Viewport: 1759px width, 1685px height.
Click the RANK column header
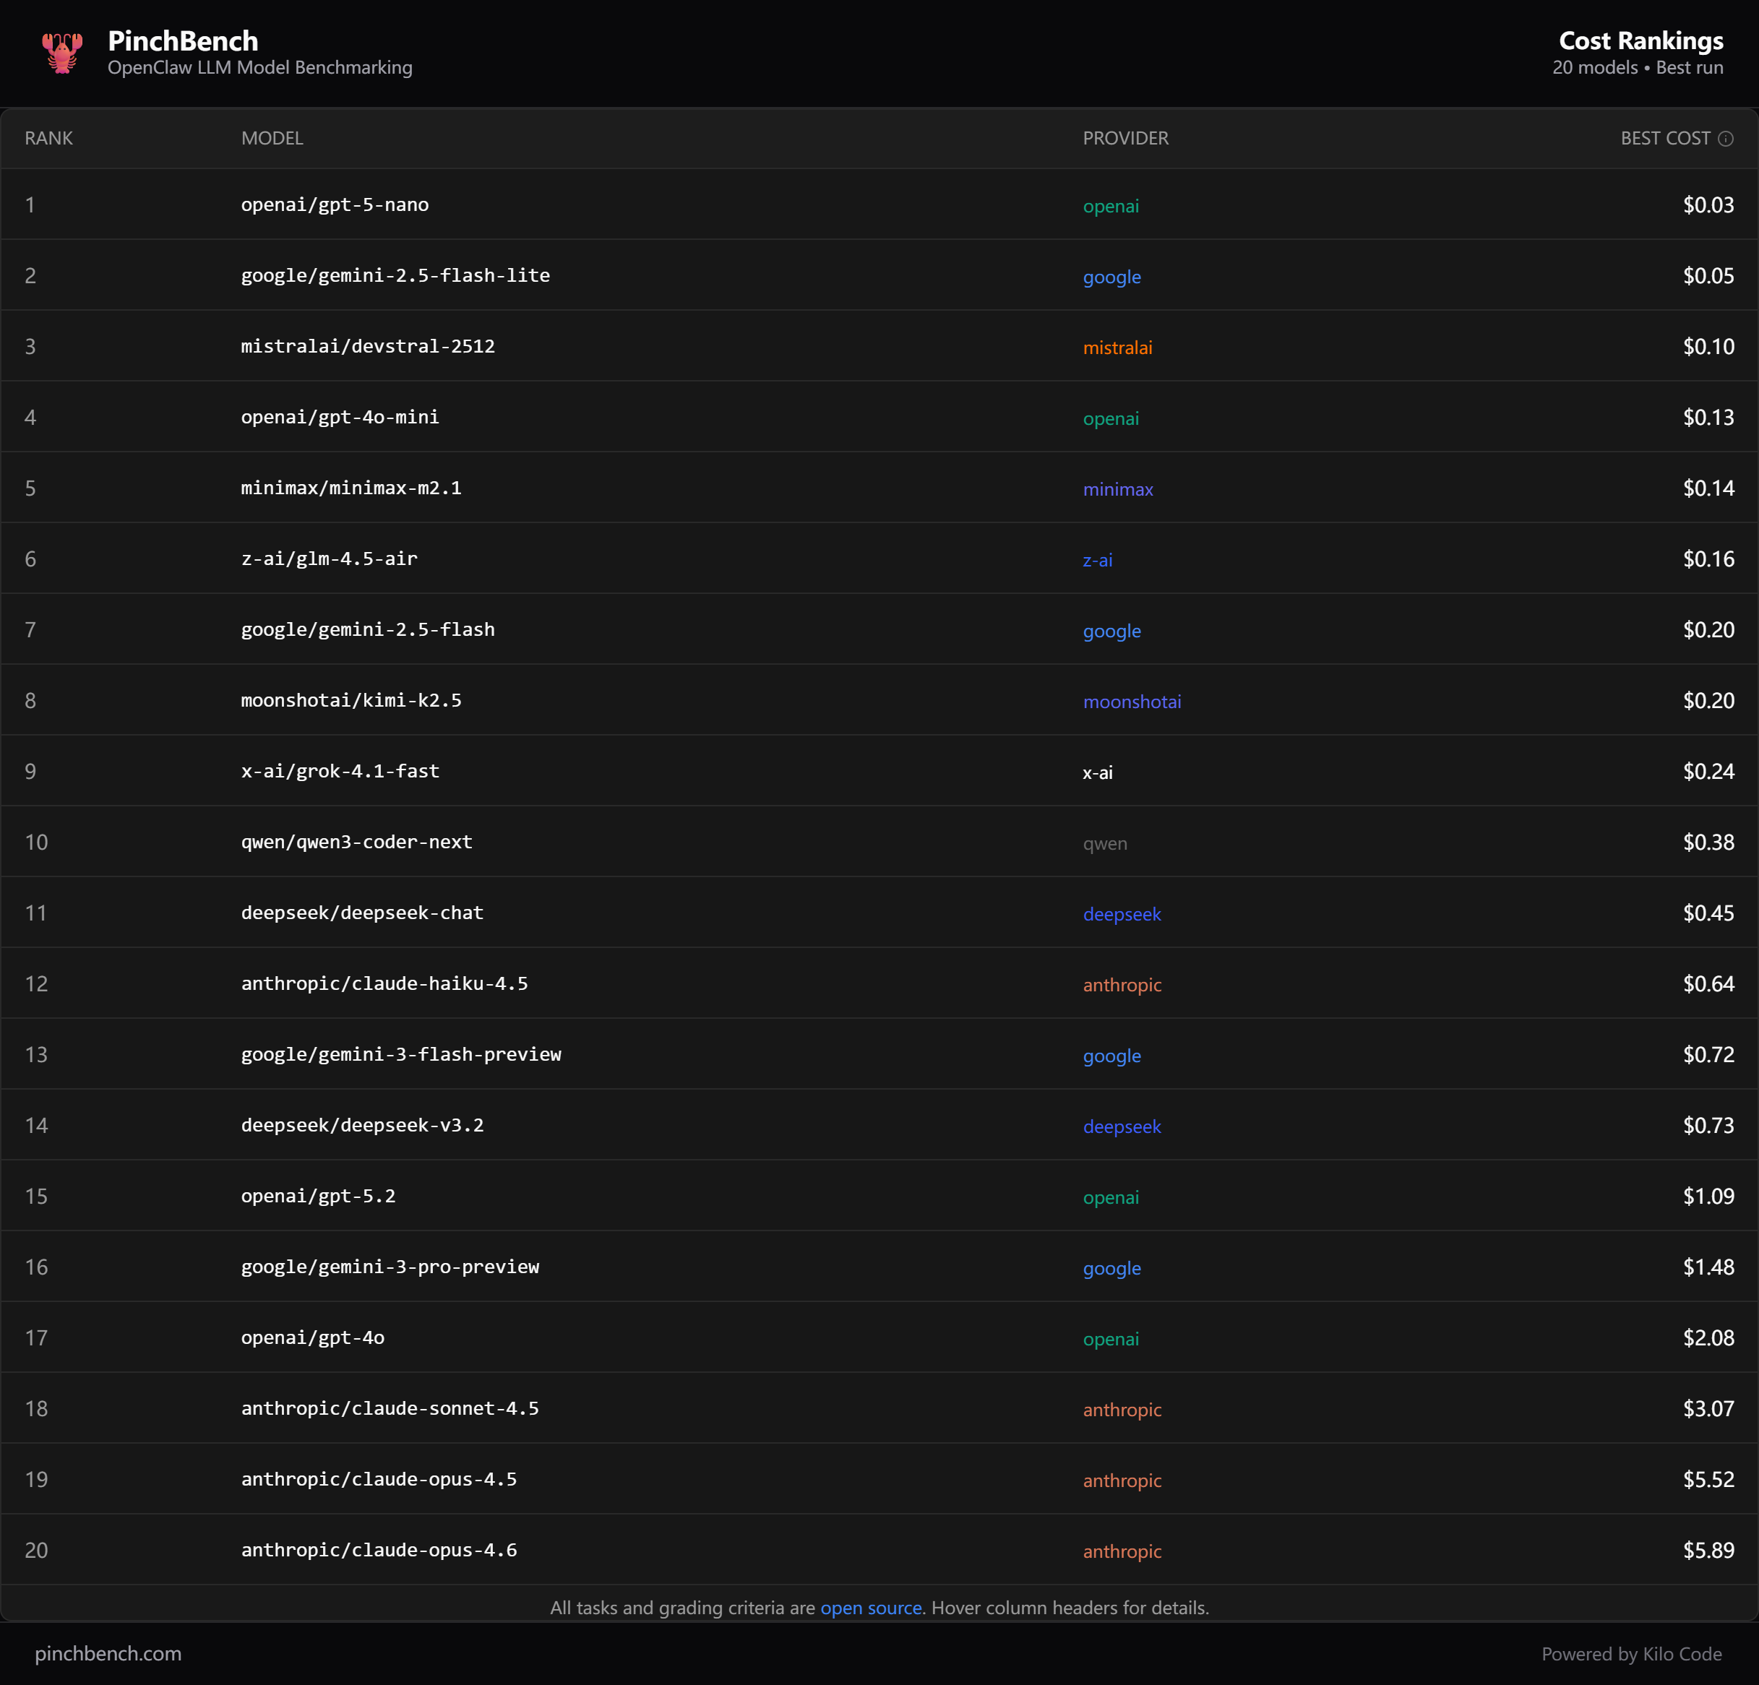click(x=48, y=138)
